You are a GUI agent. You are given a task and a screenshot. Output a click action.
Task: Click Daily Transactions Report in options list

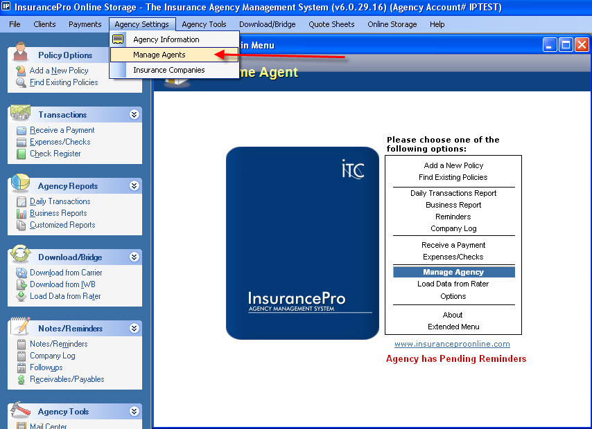[453, 193]
